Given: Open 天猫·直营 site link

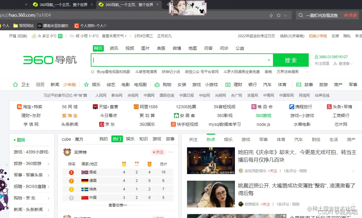Looking at the screenshot, I should tap(105, 106).
